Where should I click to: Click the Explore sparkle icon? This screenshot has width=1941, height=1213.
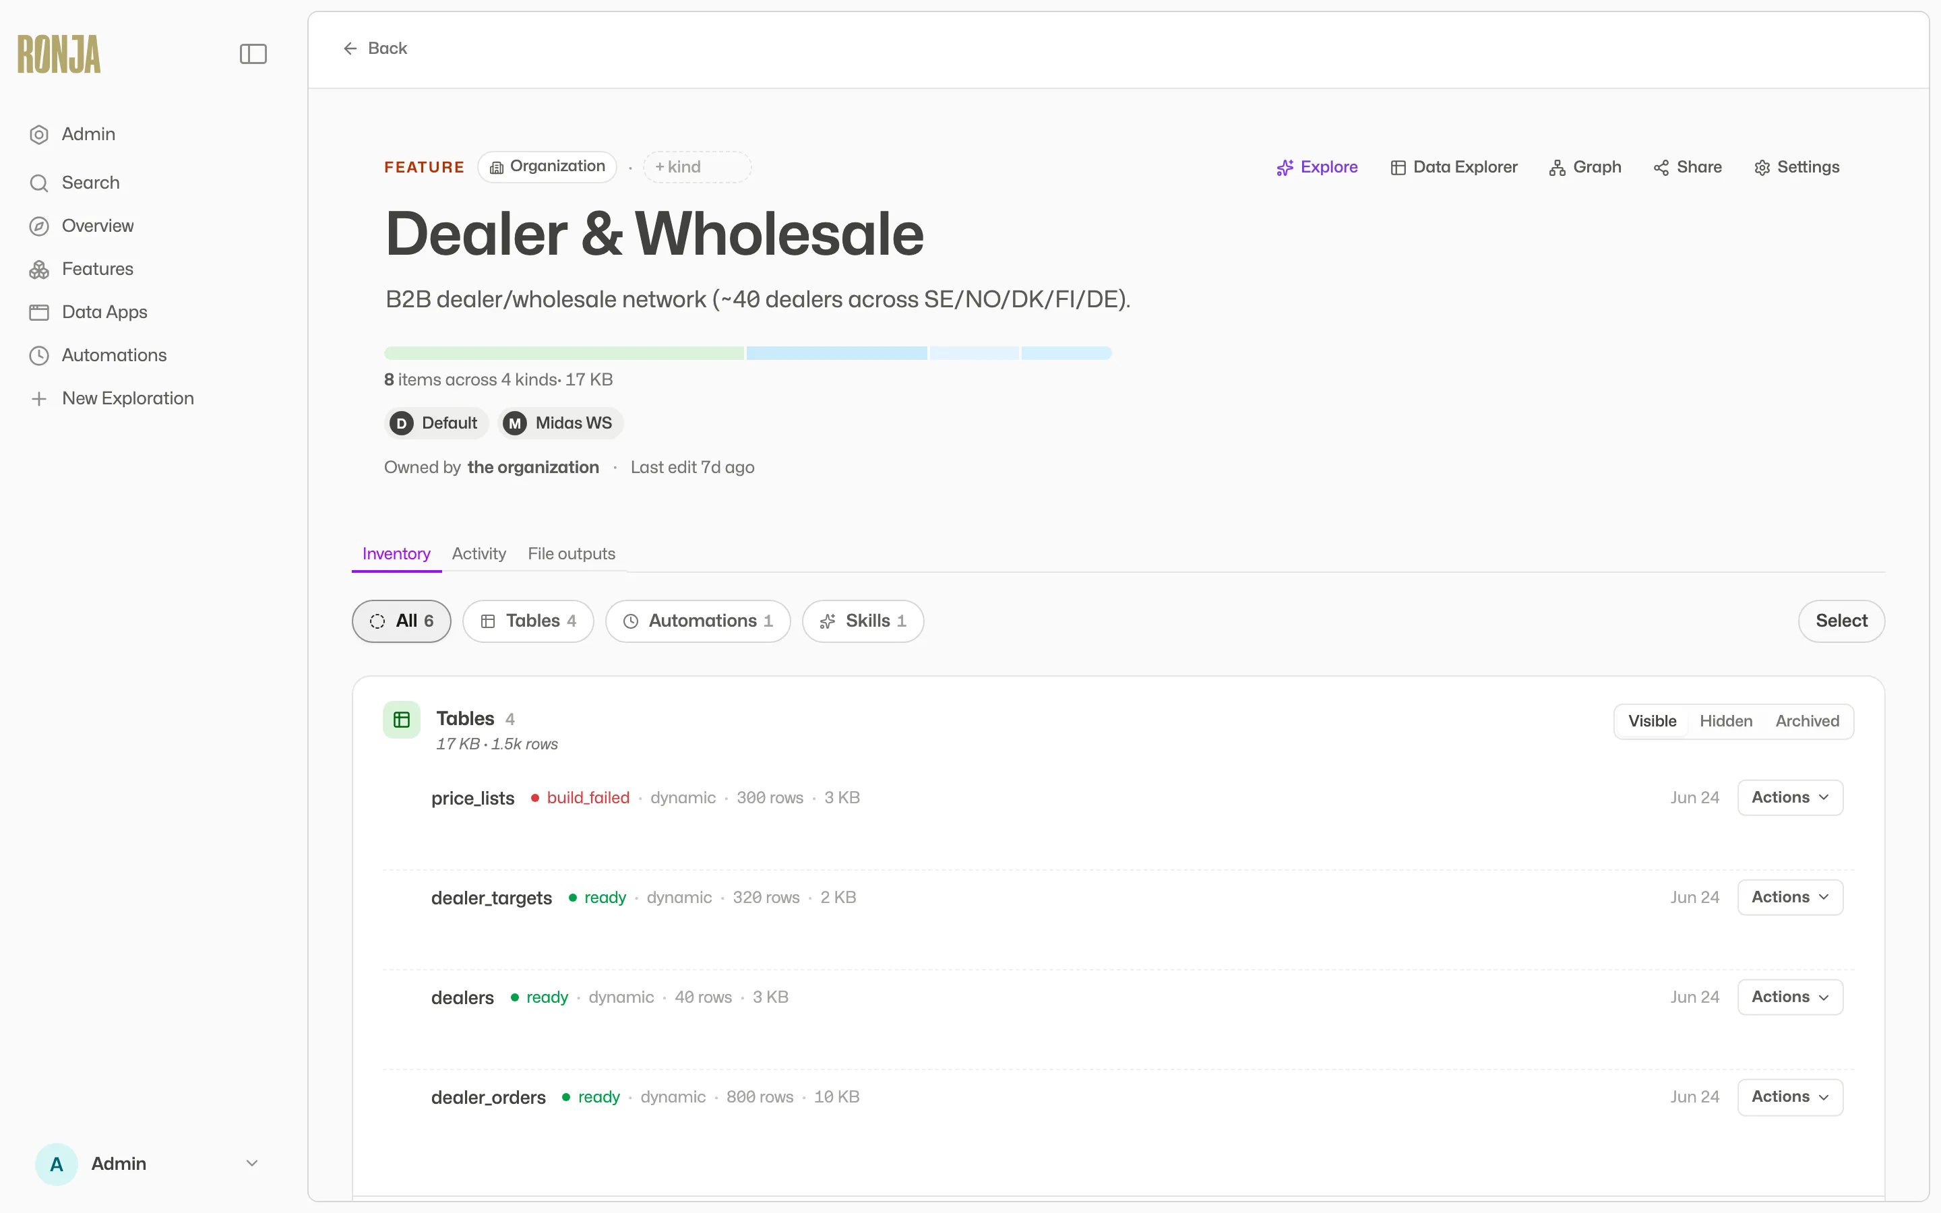pos(1285,168)
